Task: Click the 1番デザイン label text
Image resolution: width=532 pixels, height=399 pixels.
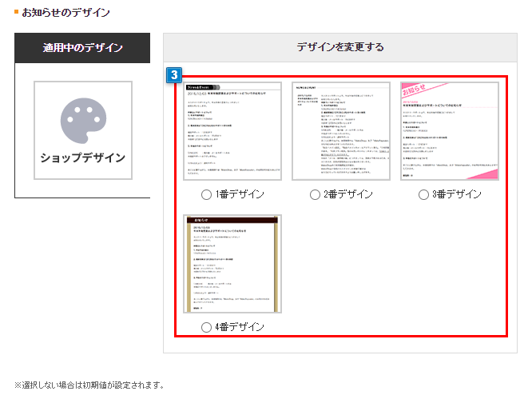Action: pos(240,194)
